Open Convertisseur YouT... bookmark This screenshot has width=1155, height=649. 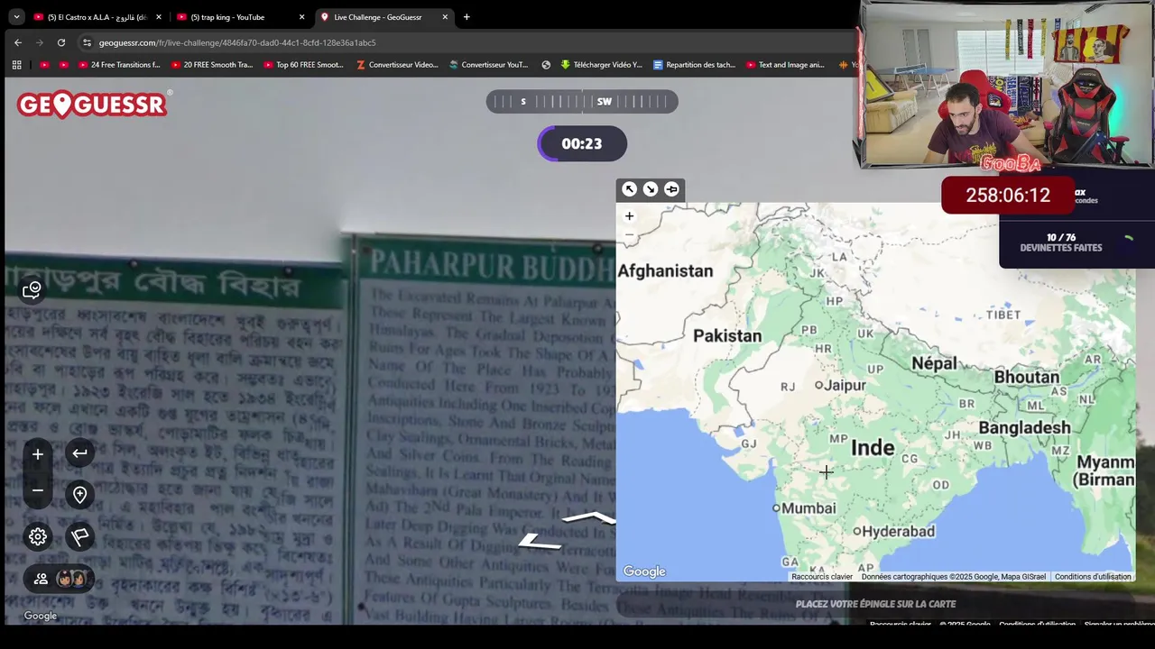click(488, 65)
